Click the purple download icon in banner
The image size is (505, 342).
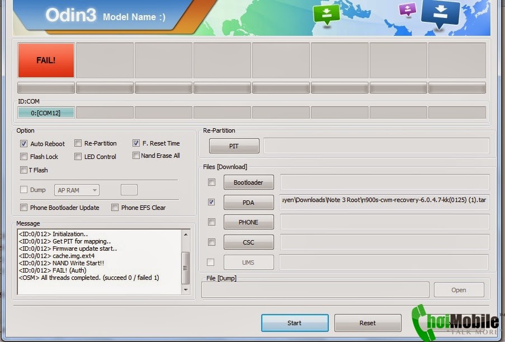click(408, 10)
